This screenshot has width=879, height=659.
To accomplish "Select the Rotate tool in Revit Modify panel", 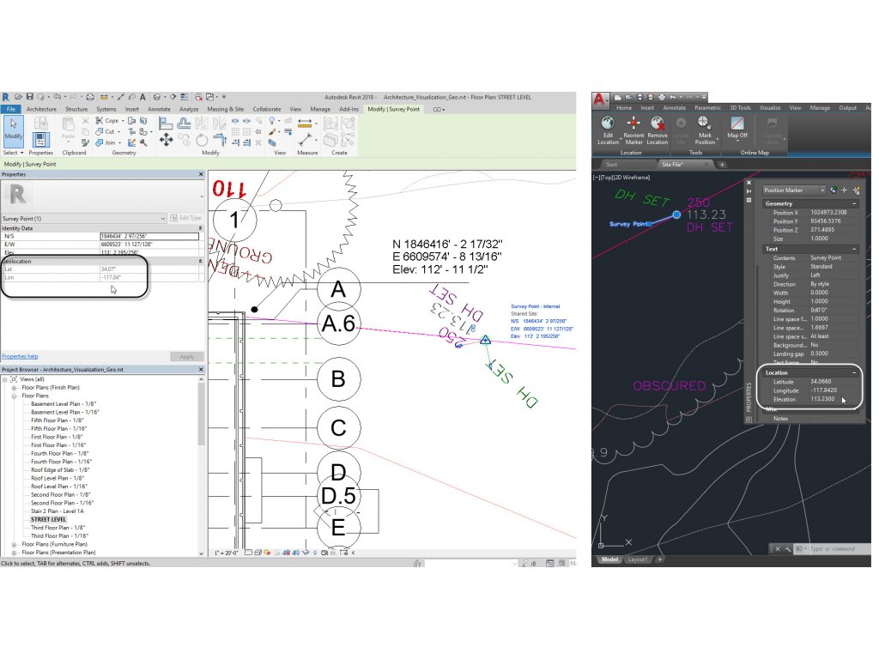I will coord(201,140).
